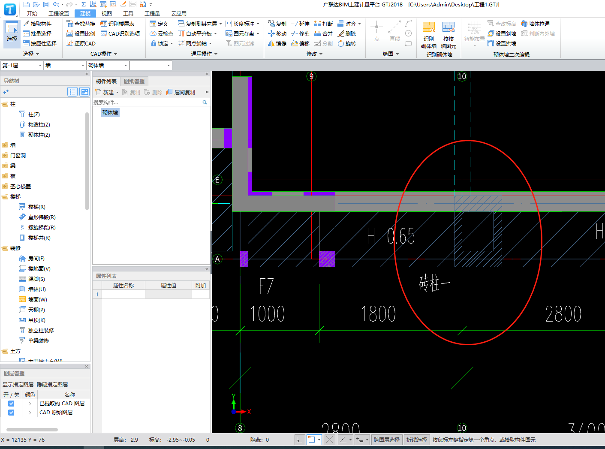605x449 pixels.
Task: Select the 旋转 tool
Action: pyautogui.click(x=346, y=43)
